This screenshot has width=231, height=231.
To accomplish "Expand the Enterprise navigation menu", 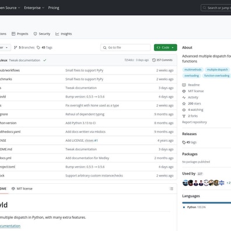I will coord(34,8).
